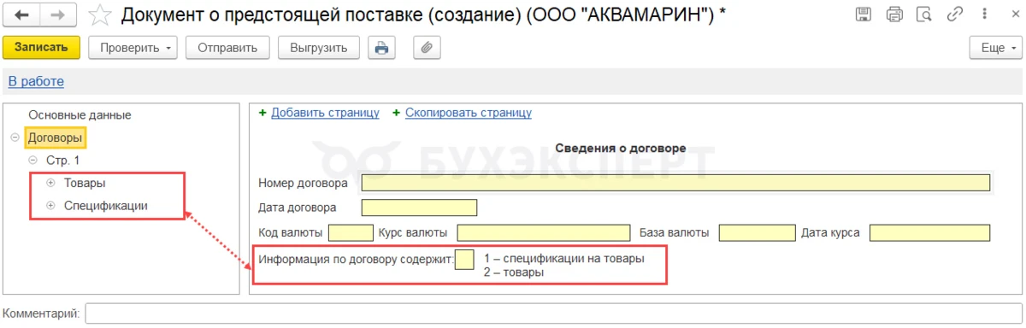This screenshot has height=328, width=1026.
Task: Click the Номер договора input field
Action: coord(675,183)
